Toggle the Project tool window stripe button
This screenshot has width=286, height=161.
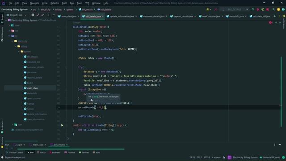tap(2, 18)
